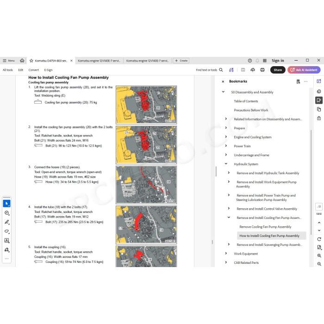
Task: Choose the freehand draw lasso tool
Action: 7,231
